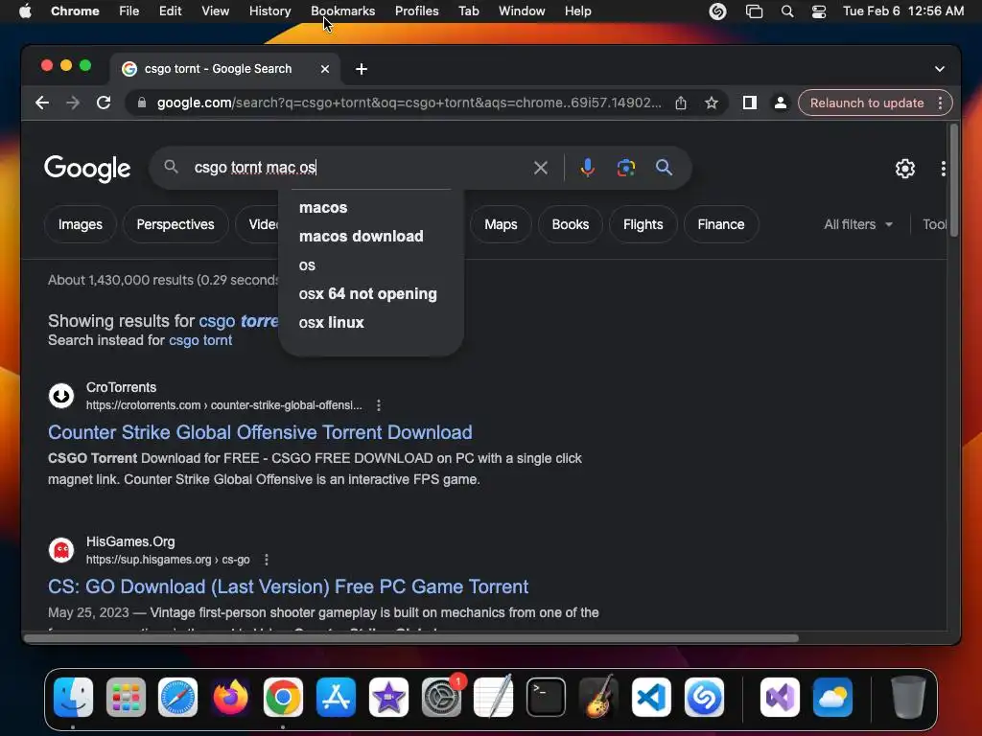Clear the search box with the X

pyautogui.click(x=541, y=168)
